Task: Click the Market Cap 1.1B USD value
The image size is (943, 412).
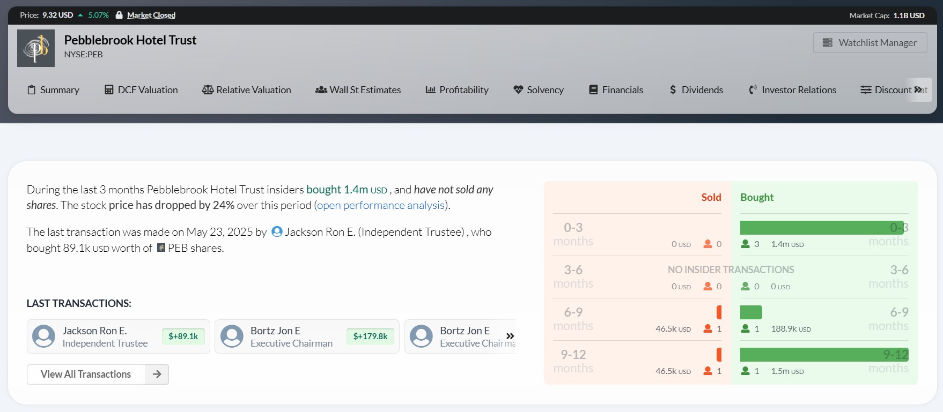Action: tap(909, 16)
